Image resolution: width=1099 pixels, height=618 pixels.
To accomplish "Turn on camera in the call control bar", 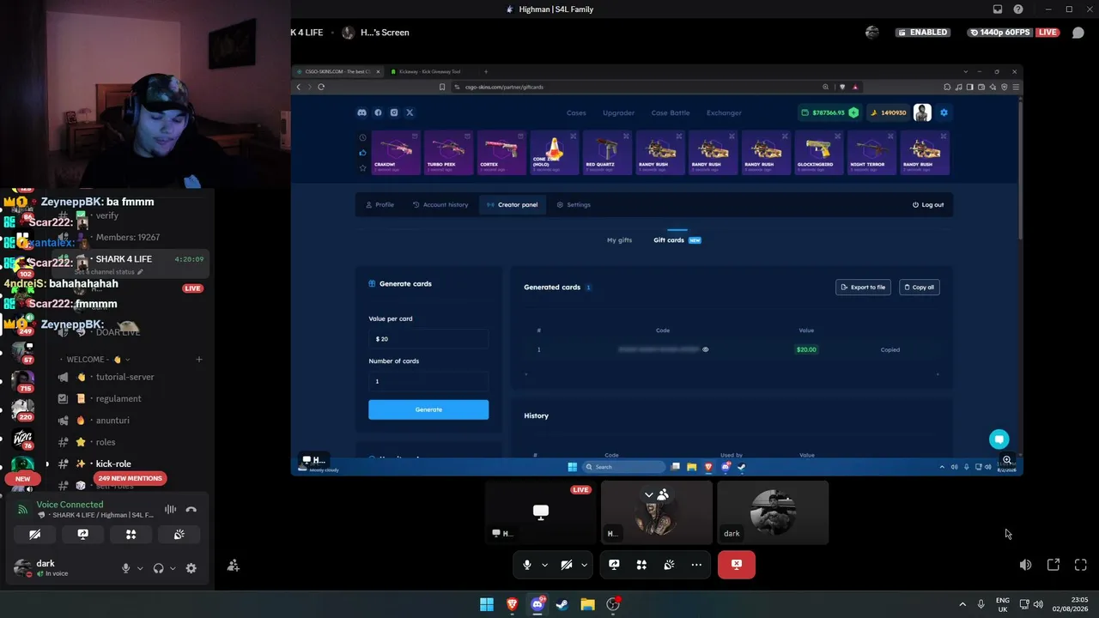I will tap(566, 565).
